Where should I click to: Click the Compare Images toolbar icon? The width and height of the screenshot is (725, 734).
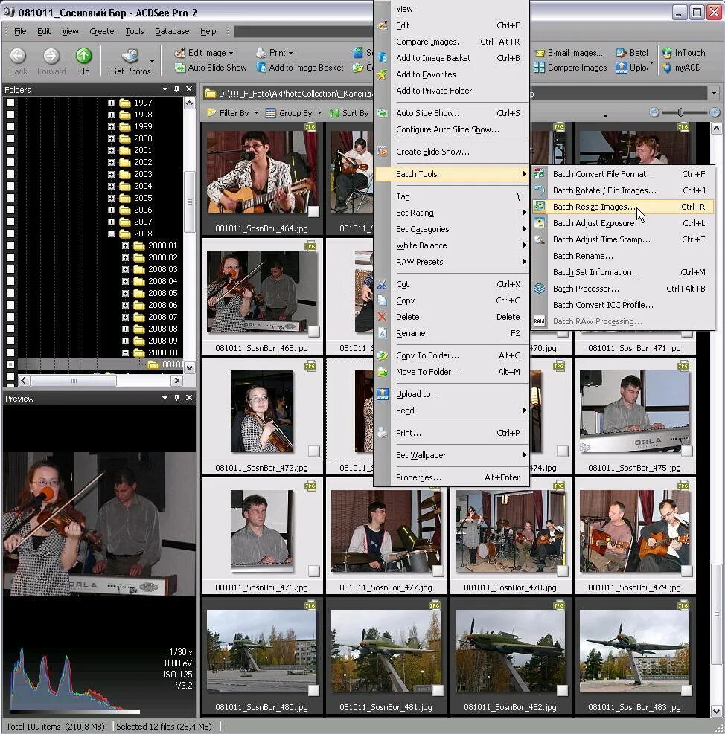point(540,68)
